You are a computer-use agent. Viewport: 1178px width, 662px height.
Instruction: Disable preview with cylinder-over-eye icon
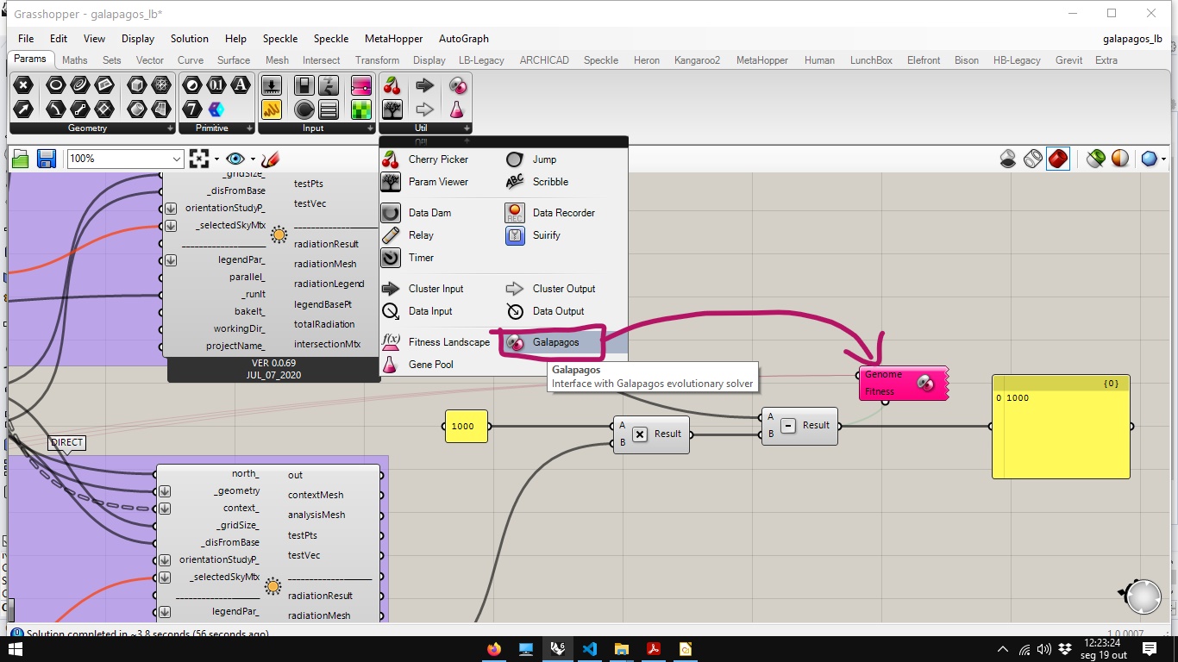(1008, 159)
